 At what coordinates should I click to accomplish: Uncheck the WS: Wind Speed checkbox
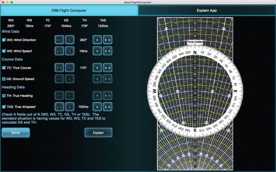(4, 51)
